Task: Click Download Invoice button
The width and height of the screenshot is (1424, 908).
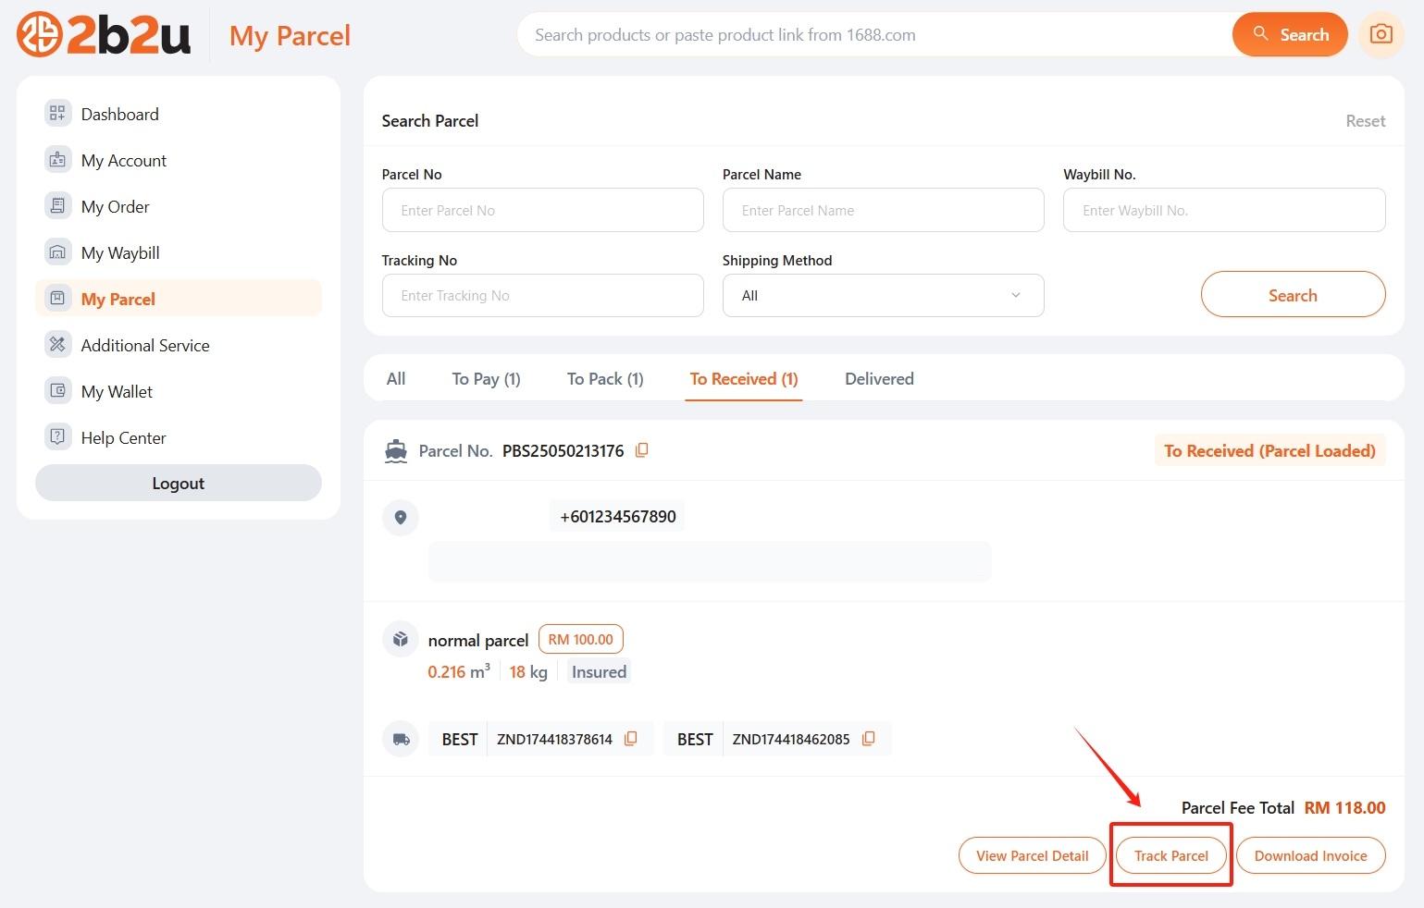Action: (1309, 855)
